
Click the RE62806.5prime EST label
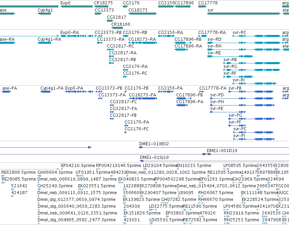pos(18,172)
